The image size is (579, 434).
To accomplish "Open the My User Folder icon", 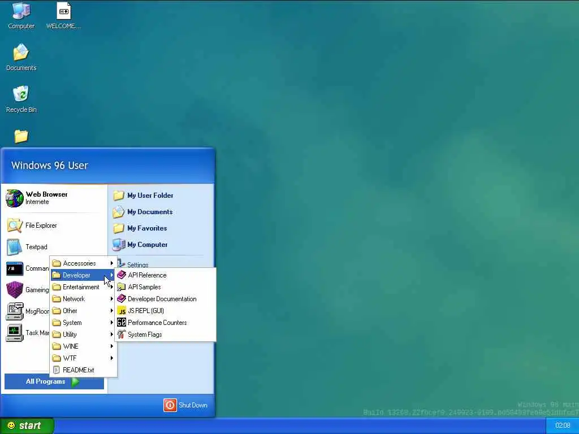I will click(119, 195).
